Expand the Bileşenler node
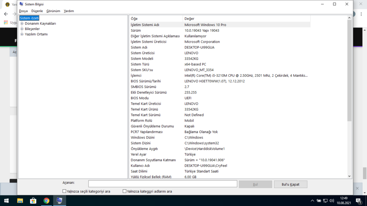This screenshot has width=367, height=206. click(x=22, y=29)
